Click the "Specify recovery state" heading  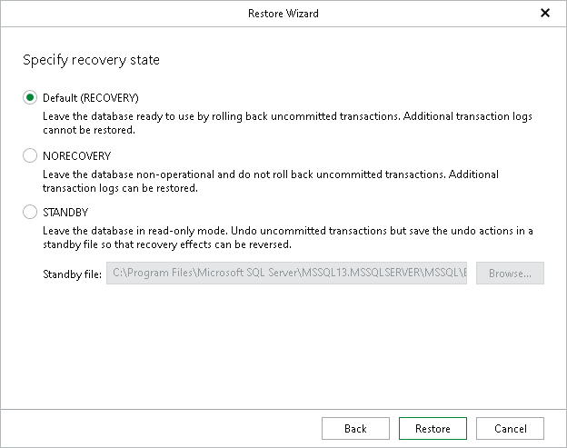[91, 60]
